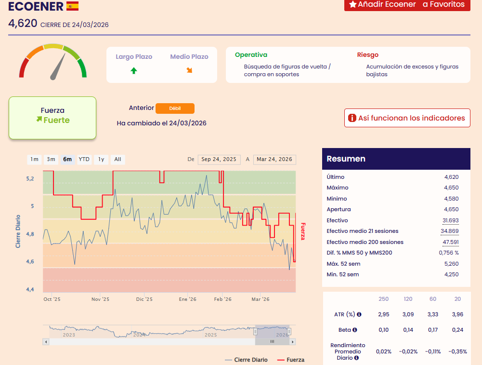Toggle Fuerza series in legend
This screenshot has height=365, width=482.
291,360
